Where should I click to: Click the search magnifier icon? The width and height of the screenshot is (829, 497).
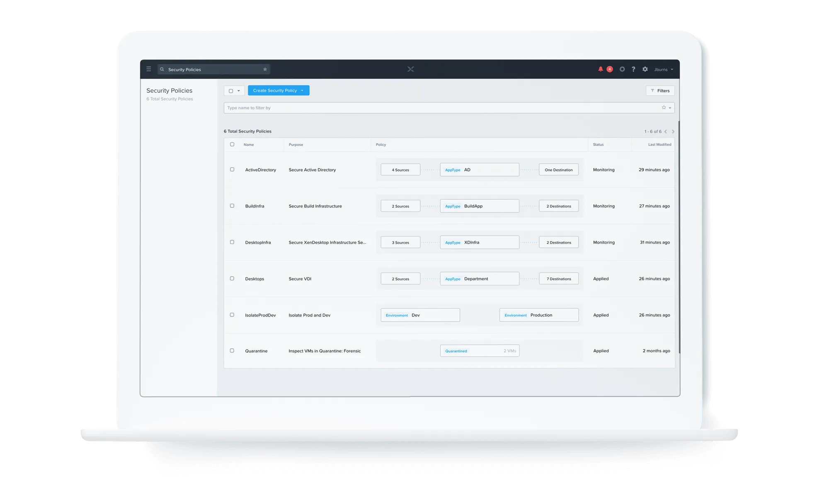coord(162,70)
